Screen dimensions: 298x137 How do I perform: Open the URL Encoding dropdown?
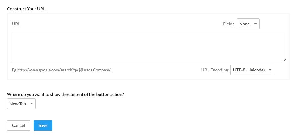pyautogui.click(x=252, y=70)
